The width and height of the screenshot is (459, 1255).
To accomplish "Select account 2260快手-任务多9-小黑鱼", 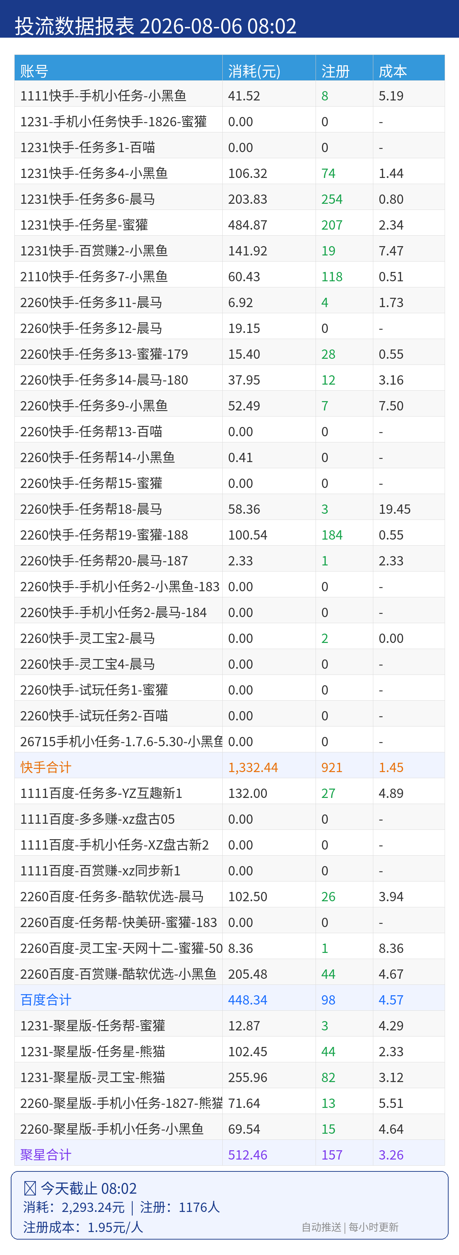I will [x=94, y=406].
